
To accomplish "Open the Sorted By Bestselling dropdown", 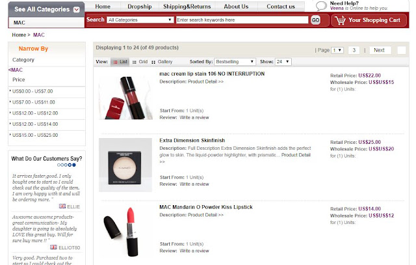I will [235, 62].
